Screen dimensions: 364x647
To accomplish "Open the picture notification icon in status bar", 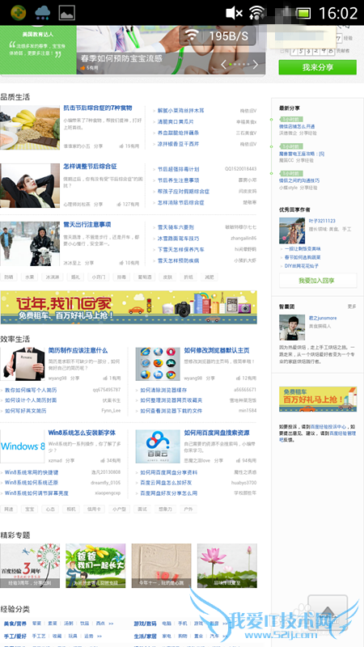I will [66, 13].
